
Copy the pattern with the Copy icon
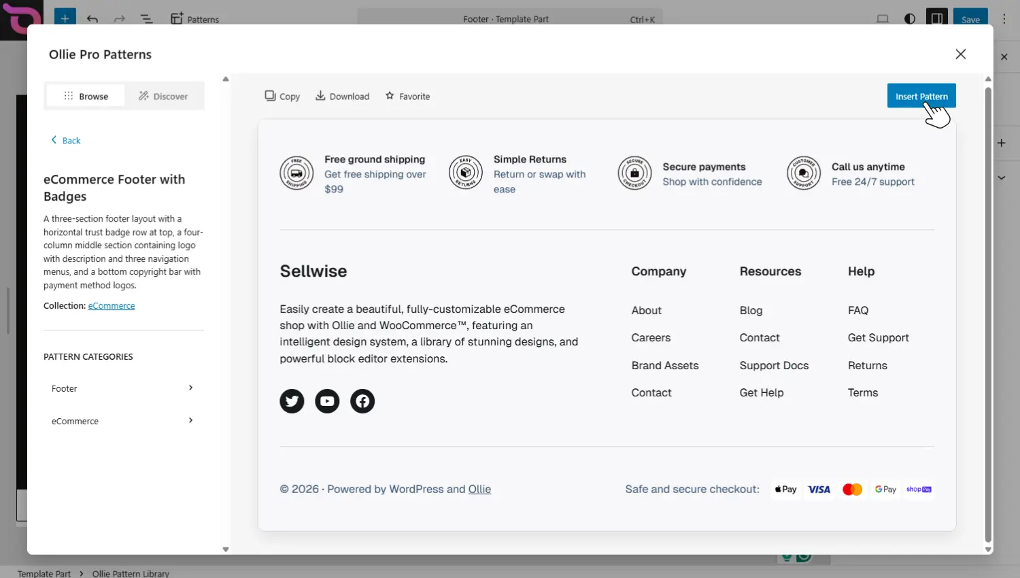coord(282,96)
